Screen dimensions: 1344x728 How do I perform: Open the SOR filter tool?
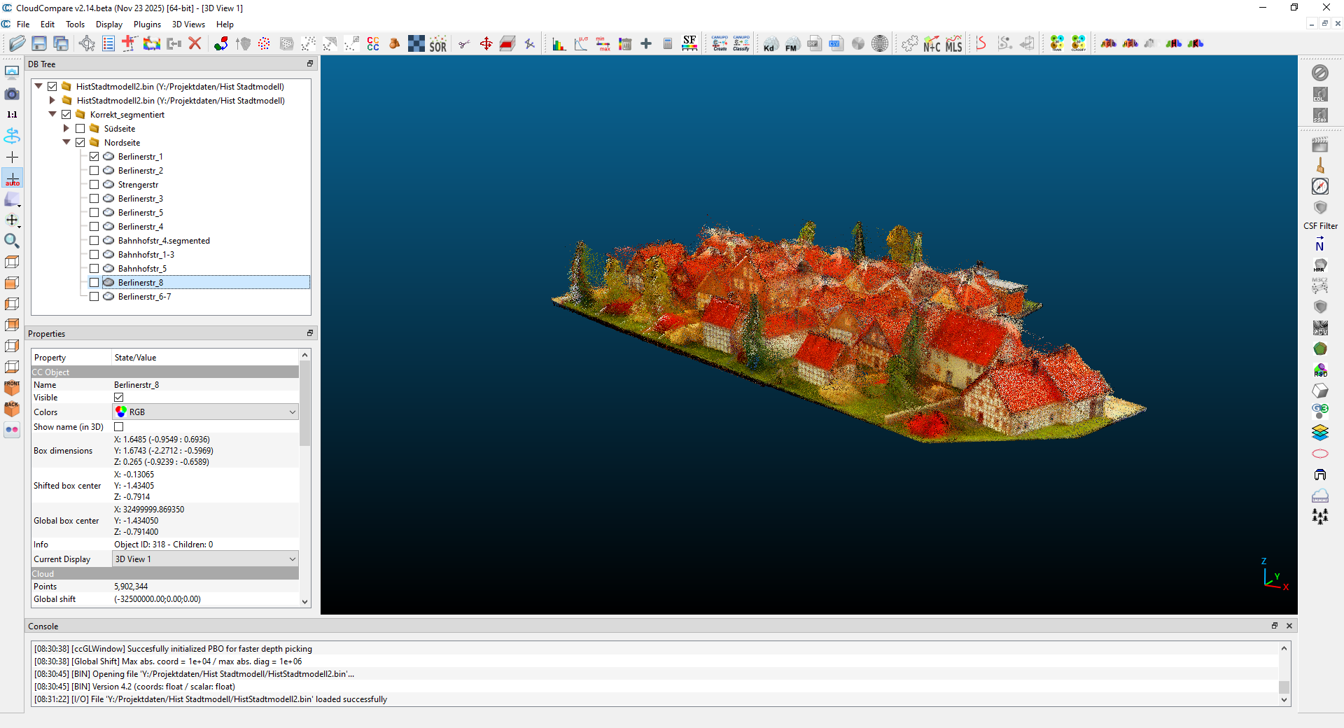click(x=437, y=44)
